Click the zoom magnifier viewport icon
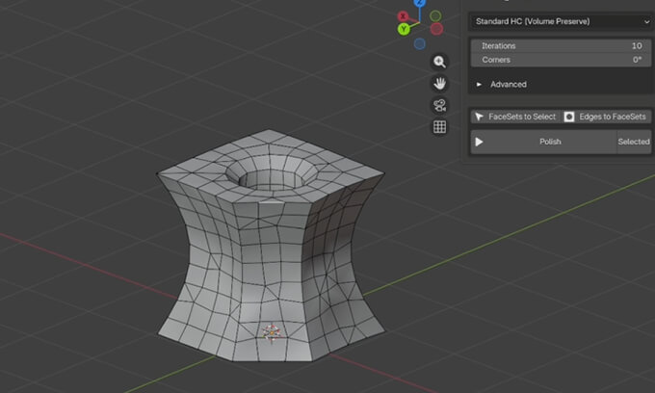This screenshot has width=655, height=393. pyautogui.click(x=439, y=62)
